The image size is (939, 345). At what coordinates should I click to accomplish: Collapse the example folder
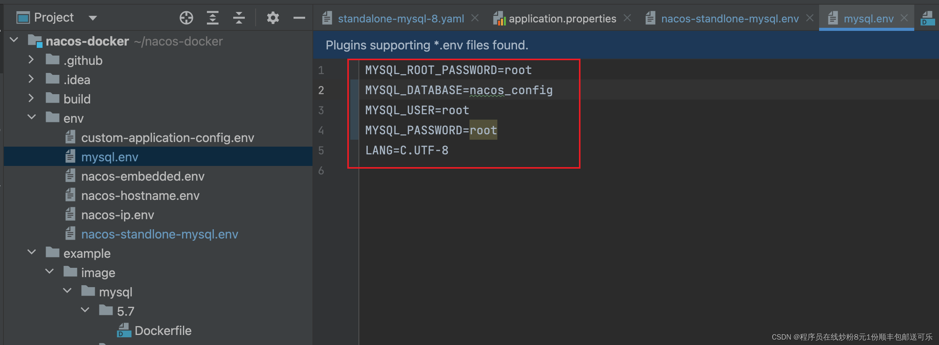[32, 252]
